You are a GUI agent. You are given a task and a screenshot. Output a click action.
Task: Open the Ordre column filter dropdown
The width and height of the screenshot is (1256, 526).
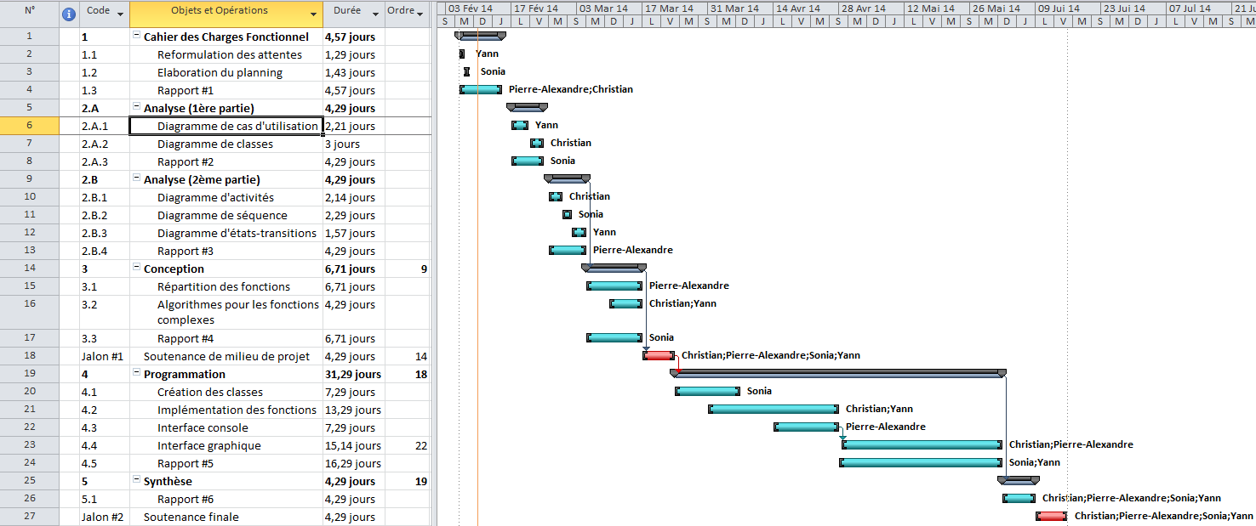(x=422, y=14)
